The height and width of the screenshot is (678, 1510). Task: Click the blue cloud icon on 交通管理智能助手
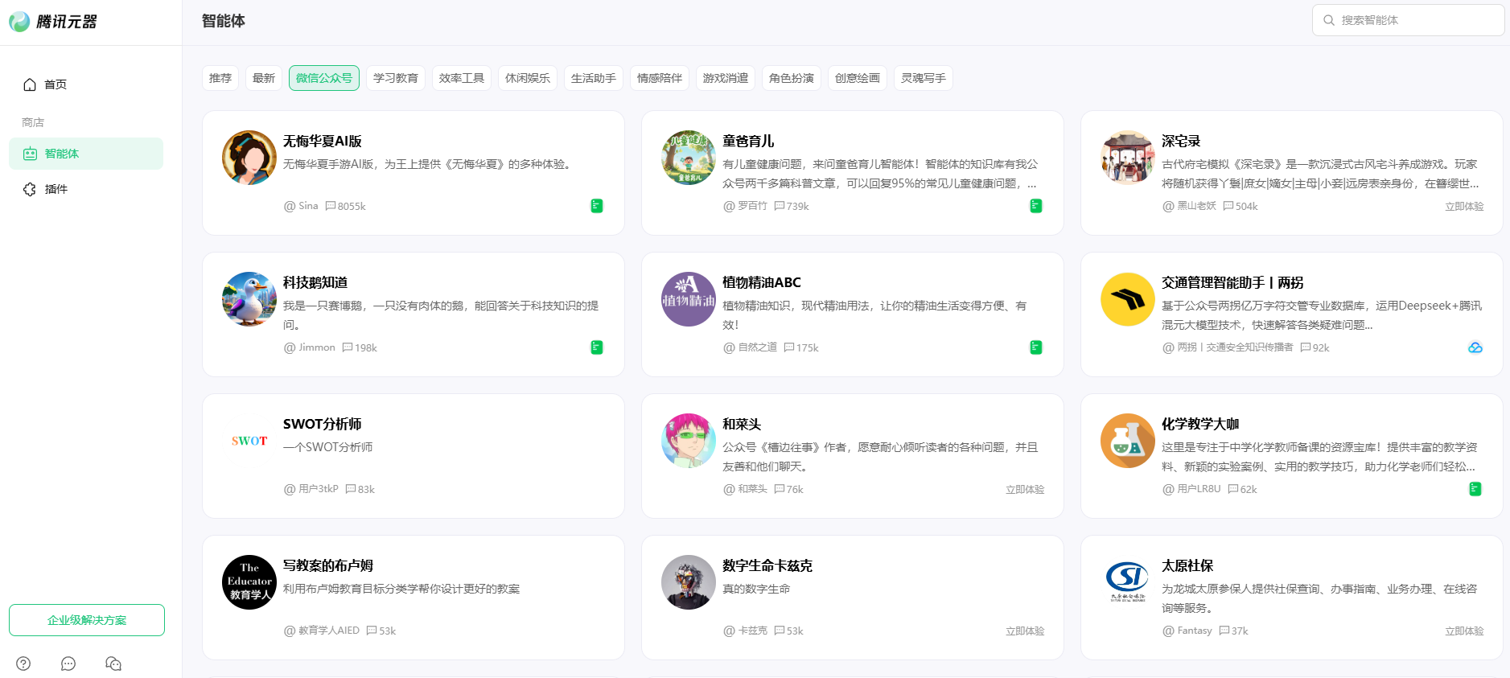tap(1475, 347)
